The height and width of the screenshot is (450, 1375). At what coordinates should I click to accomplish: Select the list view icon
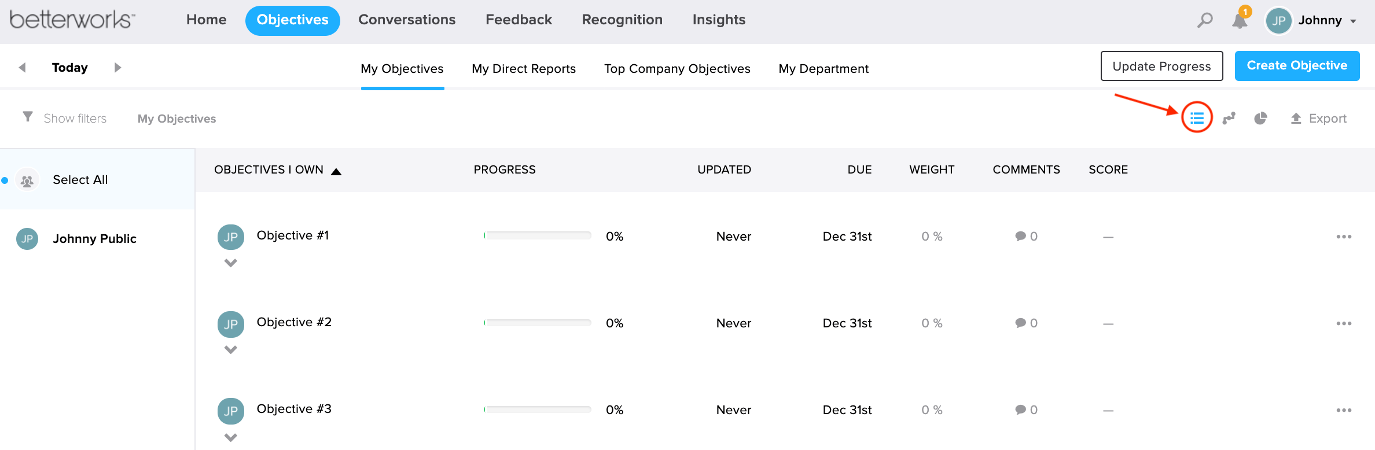[1197, 119]
